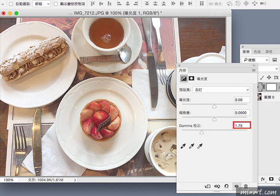This screenshot has width=280, height=196.
Task: Open the layer styles fx icon
Action: [x=263, y=179]
